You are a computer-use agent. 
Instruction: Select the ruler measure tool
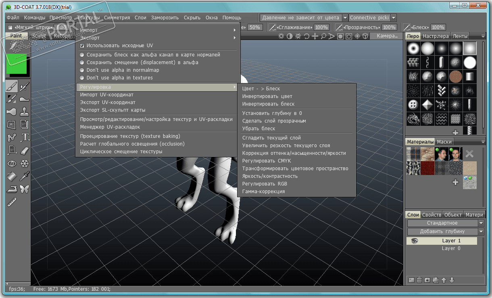[x=12, y=202]
